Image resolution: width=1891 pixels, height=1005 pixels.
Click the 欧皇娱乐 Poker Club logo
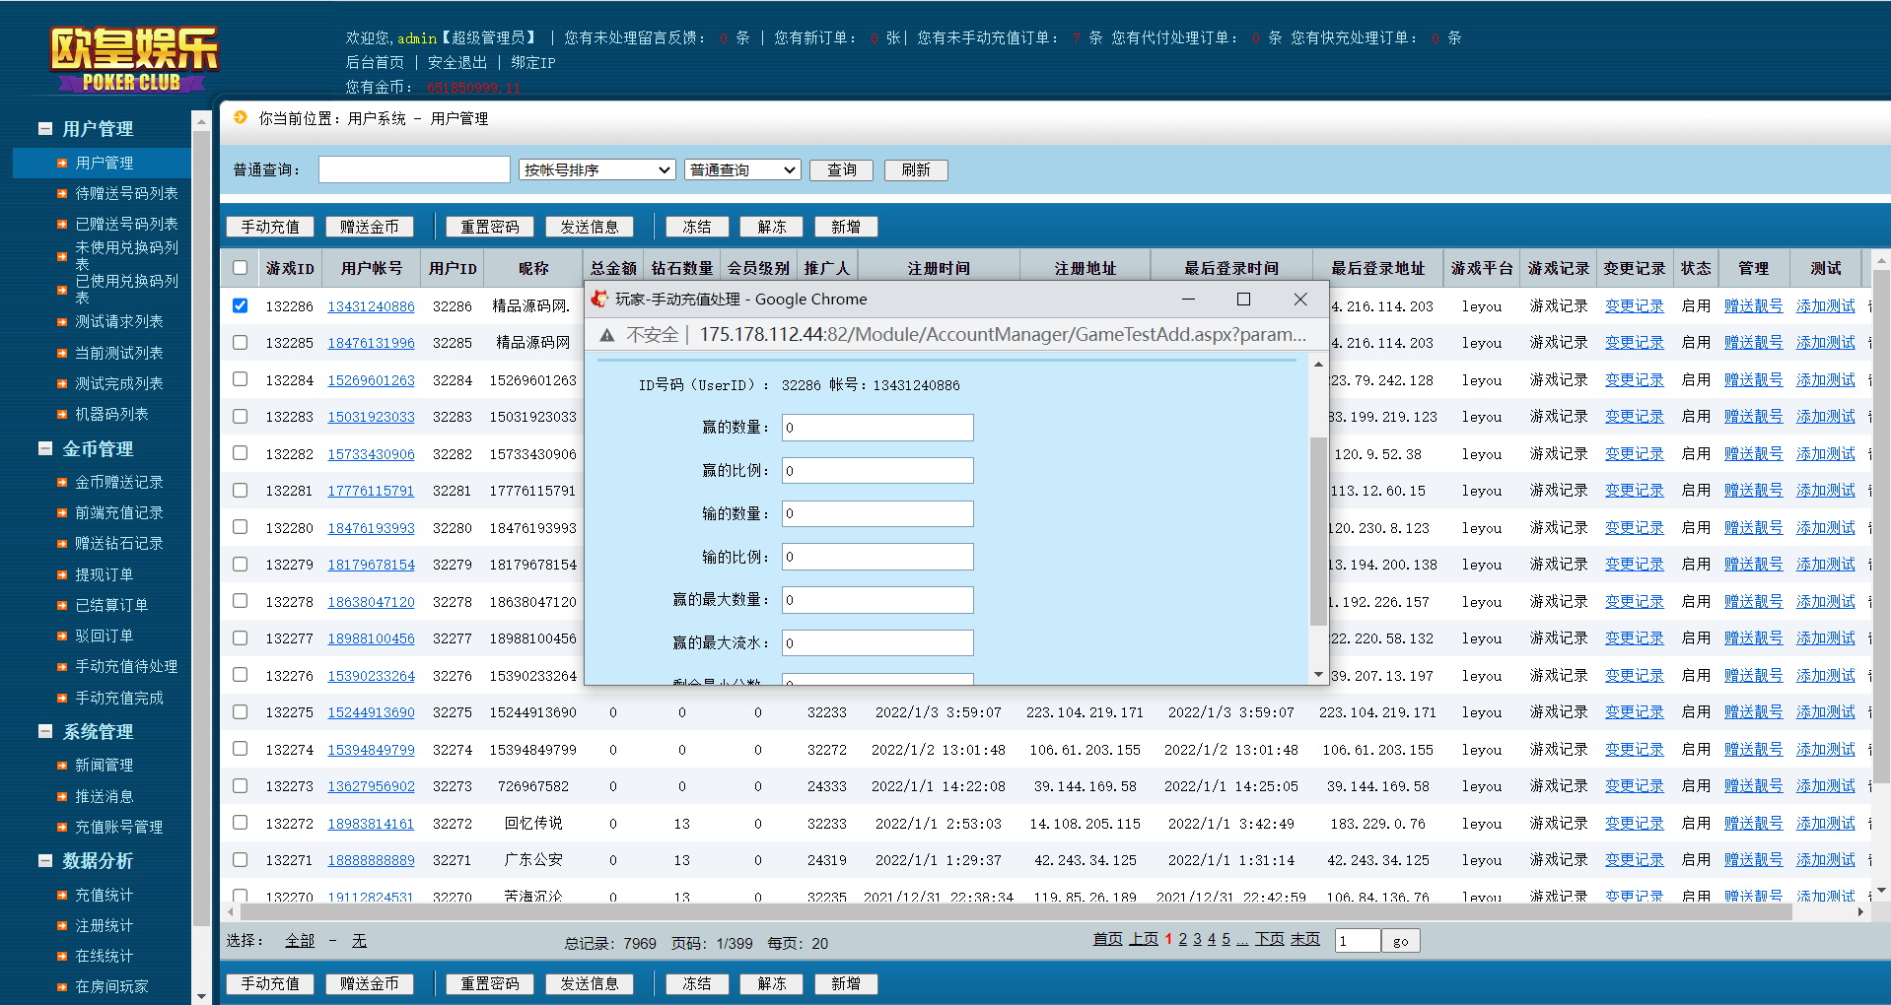(133, 59)
